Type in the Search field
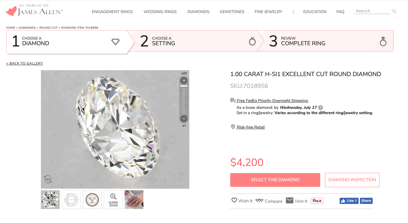The image size is (408, 223). 372,11
